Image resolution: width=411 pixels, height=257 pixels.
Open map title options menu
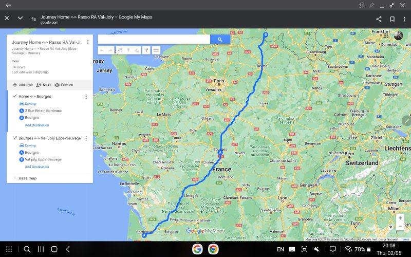88,42
